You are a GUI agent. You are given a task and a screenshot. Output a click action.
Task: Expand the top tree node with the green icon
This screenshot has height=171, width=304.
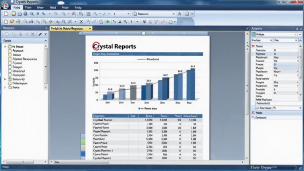pyautogui.click(x=5, y=47)
